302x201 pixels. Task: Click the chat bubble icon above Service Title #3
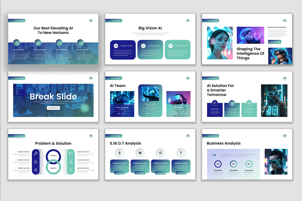[x=59, y=42]
